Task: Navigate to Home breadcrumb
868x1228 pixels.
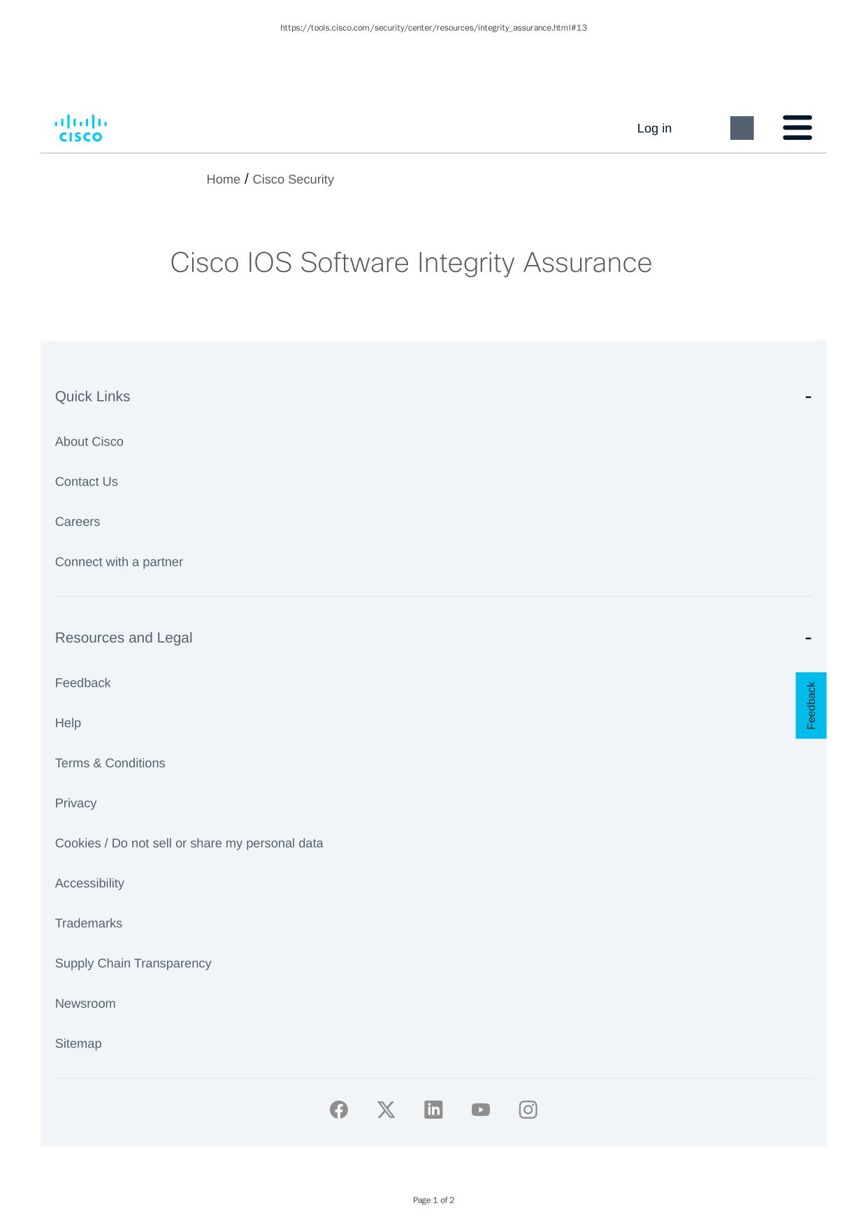Action: pos(223,180)
